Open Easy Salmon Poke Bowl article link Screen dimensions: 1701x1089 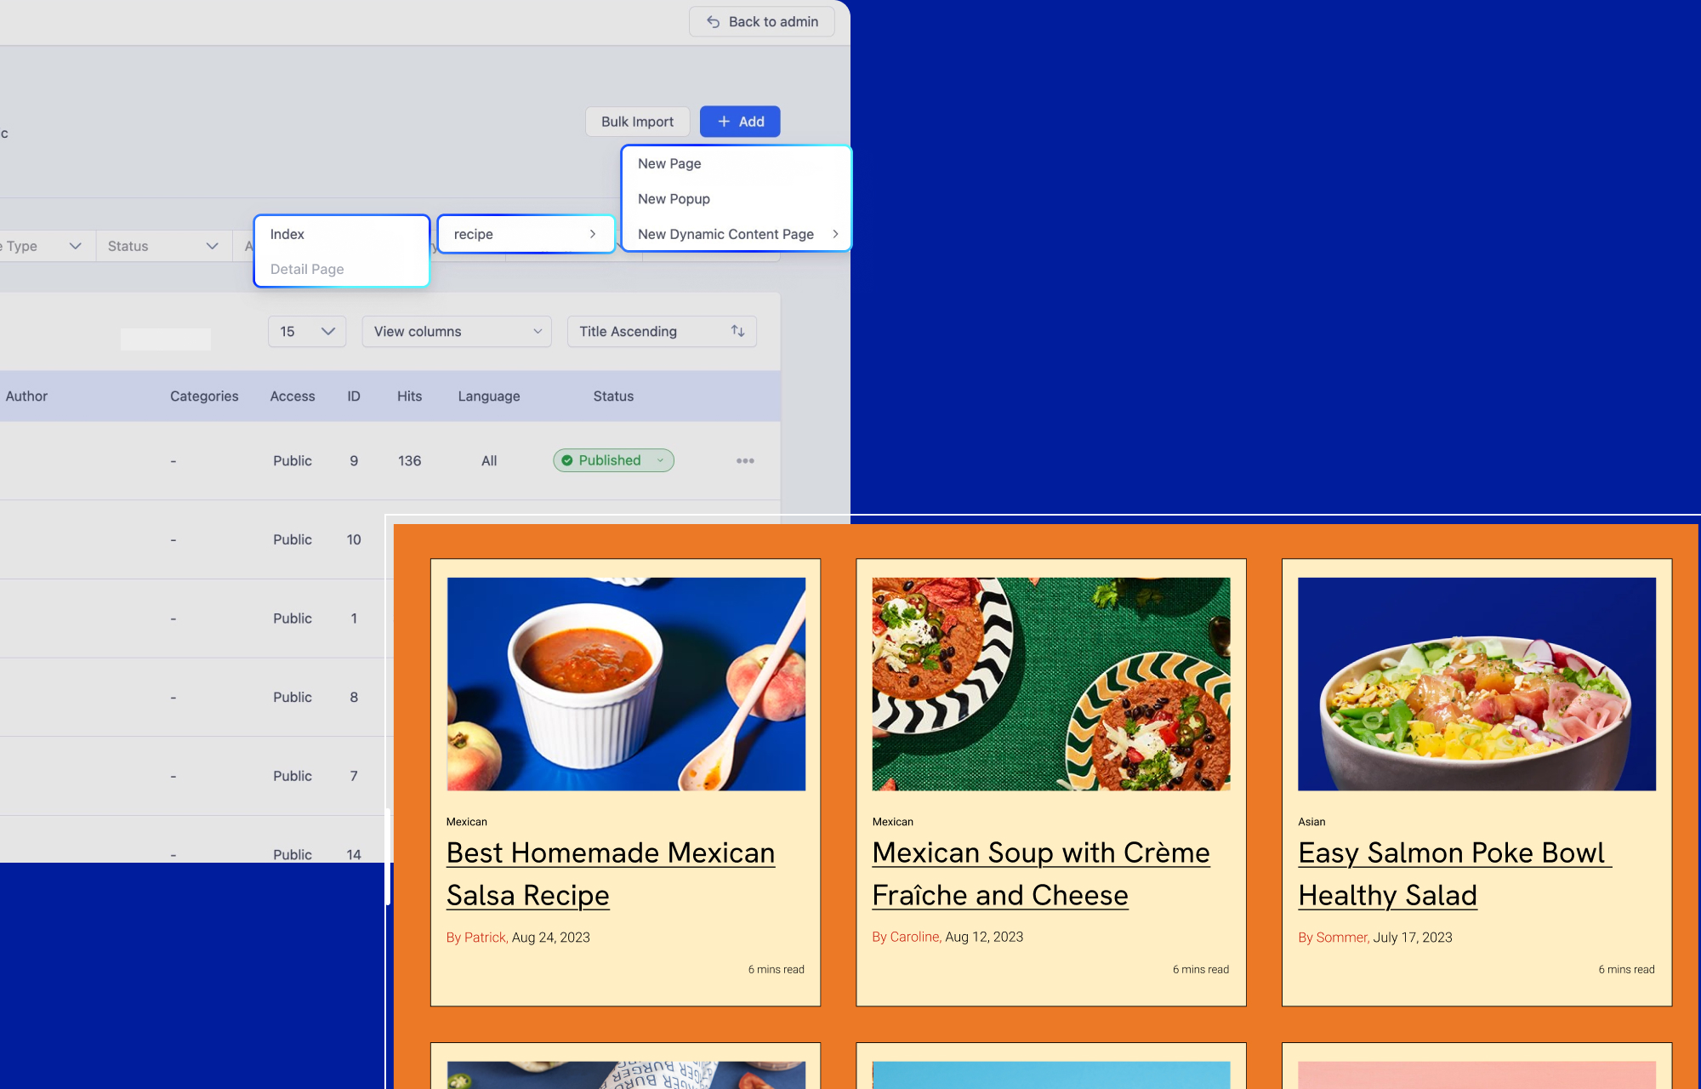(1451, 853)
